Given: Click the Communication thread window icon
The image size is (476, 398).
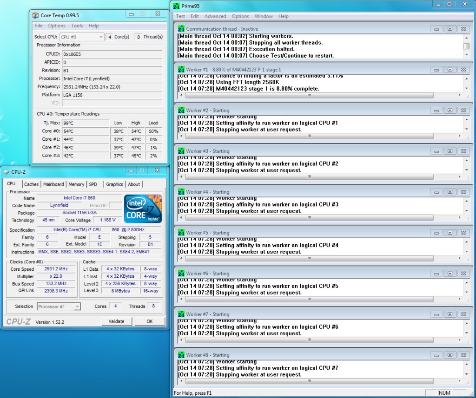Looking at the screenshot, I should click(181, 29).
